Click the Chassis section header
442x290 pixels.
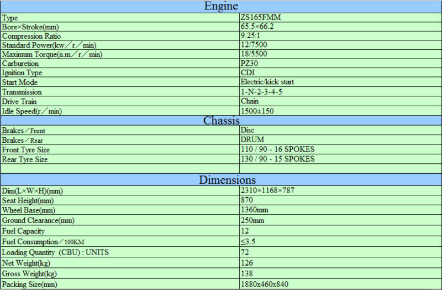[x=221, y=121]
